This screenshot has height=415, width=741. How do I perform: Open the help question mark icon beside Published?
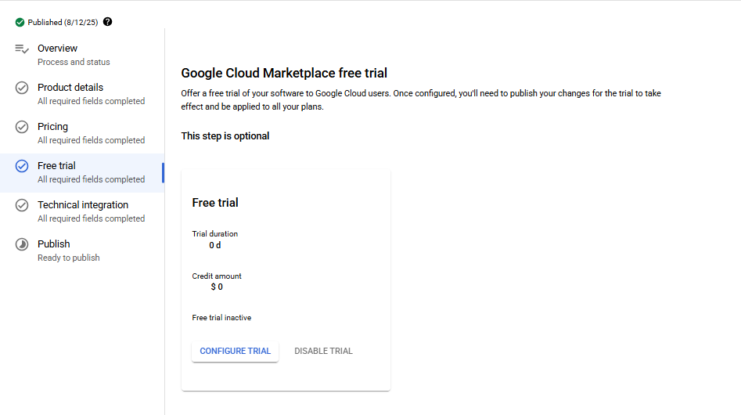point(108,22)
